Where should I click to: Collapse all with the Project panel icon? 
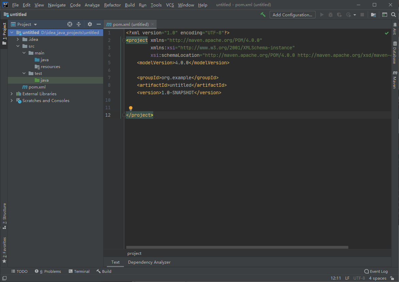click(79, 24)
